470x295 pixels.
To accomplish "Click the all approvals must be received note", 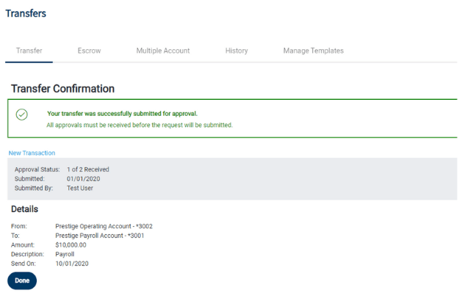I will tap(140, 125).
